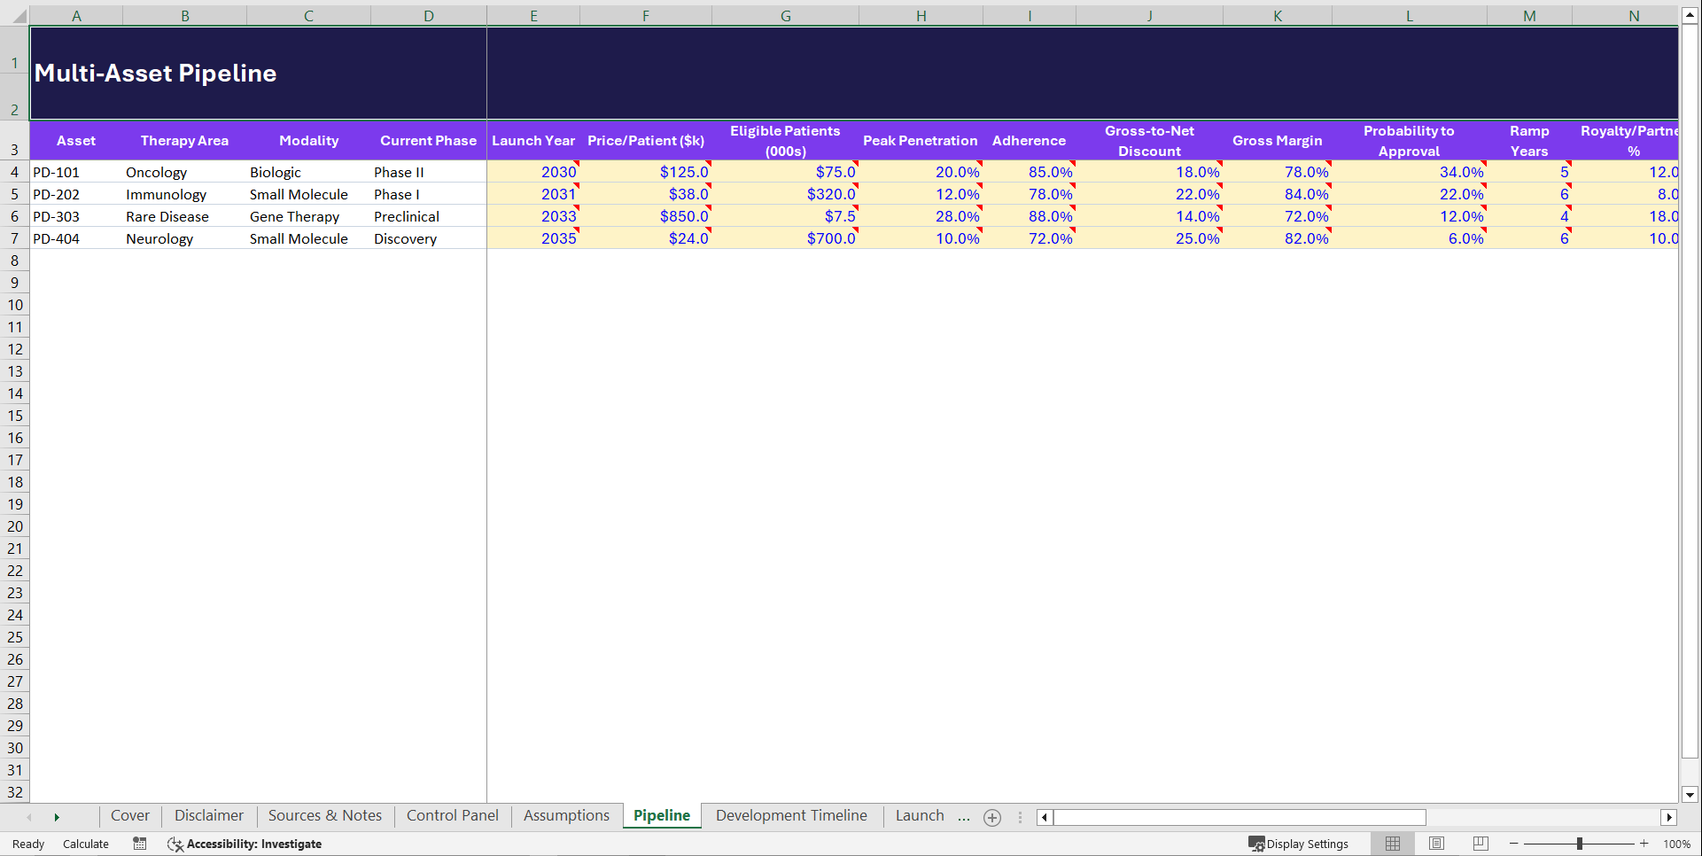The image size is (1702, 856).
Task: Open the Launch sheet tab
Action: (920, 815)
